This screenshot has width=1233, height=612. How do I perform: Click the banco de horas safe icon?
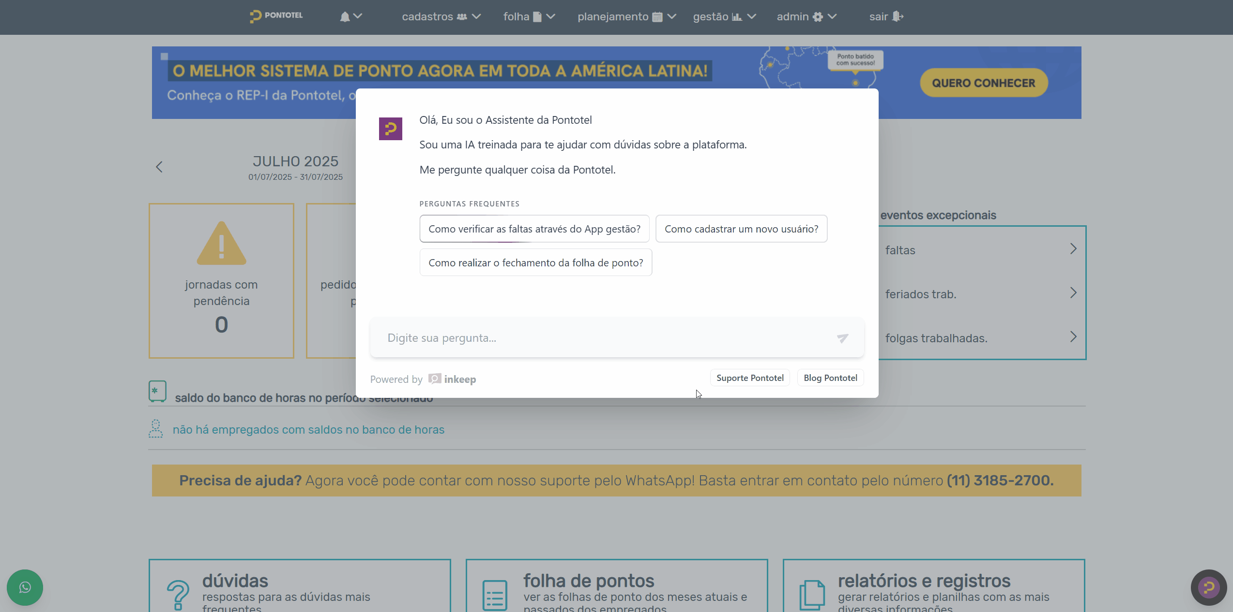click(x=157, y=392)
